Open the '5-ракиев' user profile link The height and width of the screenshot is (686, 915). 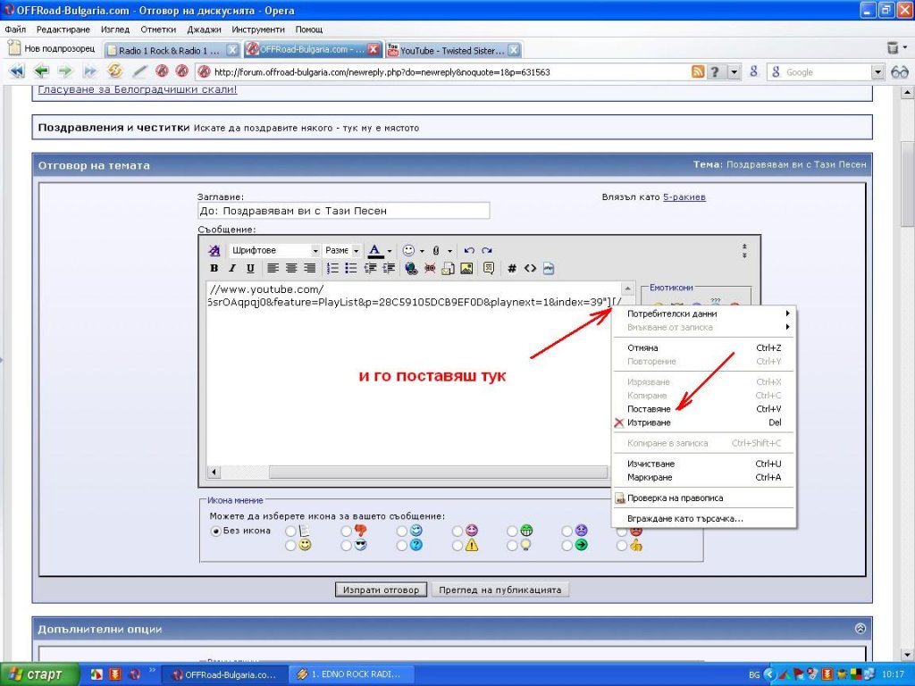click(x=684, y=197)
